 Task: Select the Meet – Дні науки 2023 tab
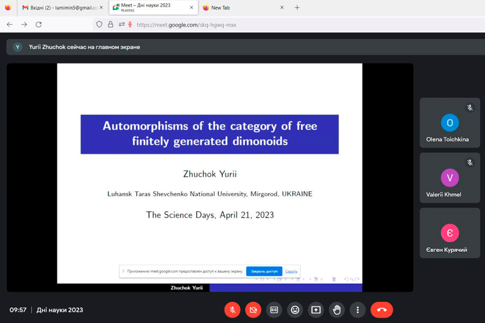[154, 8]
